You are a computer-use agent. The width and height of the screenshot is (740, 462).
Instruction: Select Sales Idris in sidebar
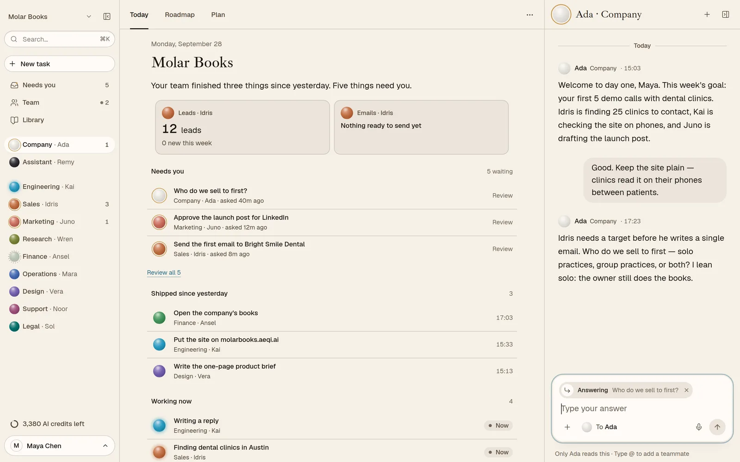click(60, 204)
